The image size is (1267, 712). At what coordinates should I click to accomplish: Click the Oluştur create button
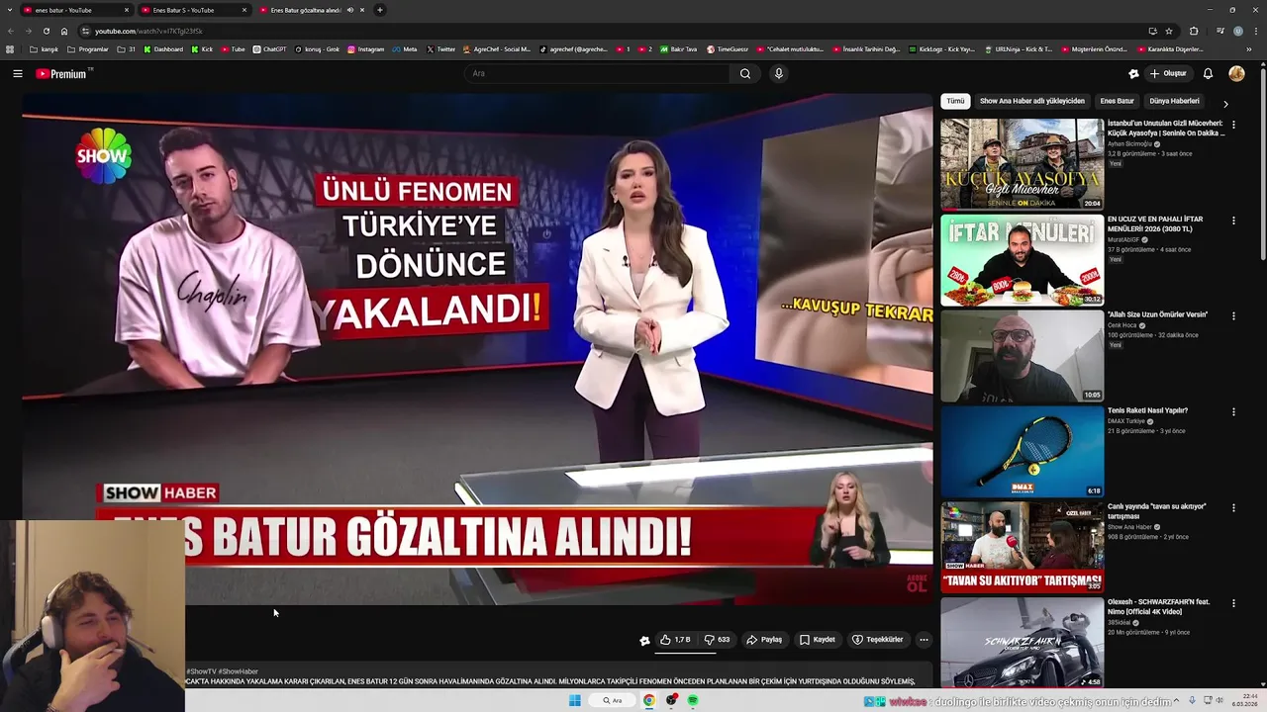[x=1168, y=73]
